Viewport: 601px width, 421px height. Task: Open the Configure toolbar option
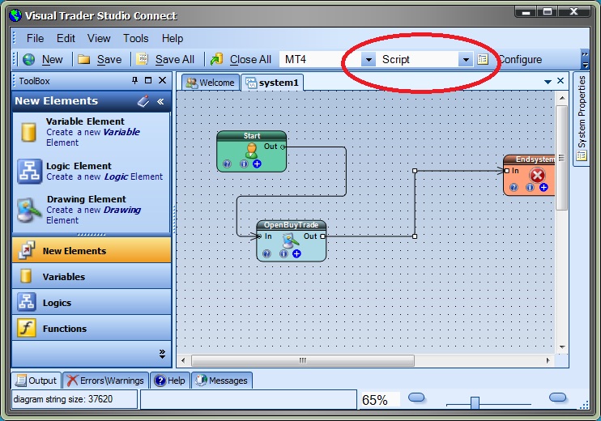point(520,59)
